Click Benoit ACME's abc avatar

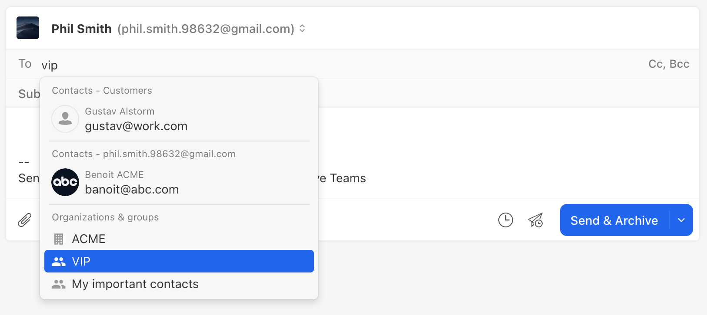tap(65, 182)
